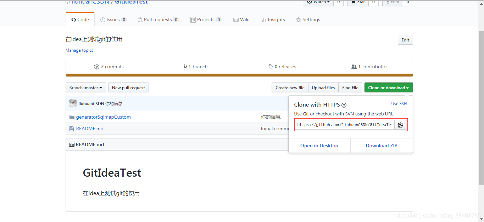
Task: Click the Edit description button
Action: [405, 40]
